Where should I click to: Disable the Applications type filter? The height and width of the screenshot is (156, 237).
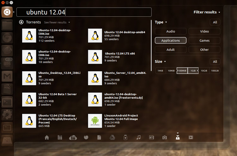(171, 40)
